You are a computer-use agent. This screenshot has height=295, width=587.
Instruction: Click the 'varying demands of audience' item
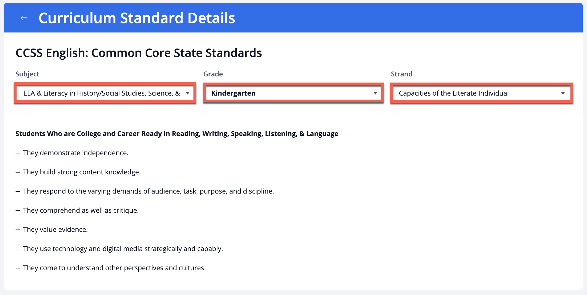(x=148, y=191)
